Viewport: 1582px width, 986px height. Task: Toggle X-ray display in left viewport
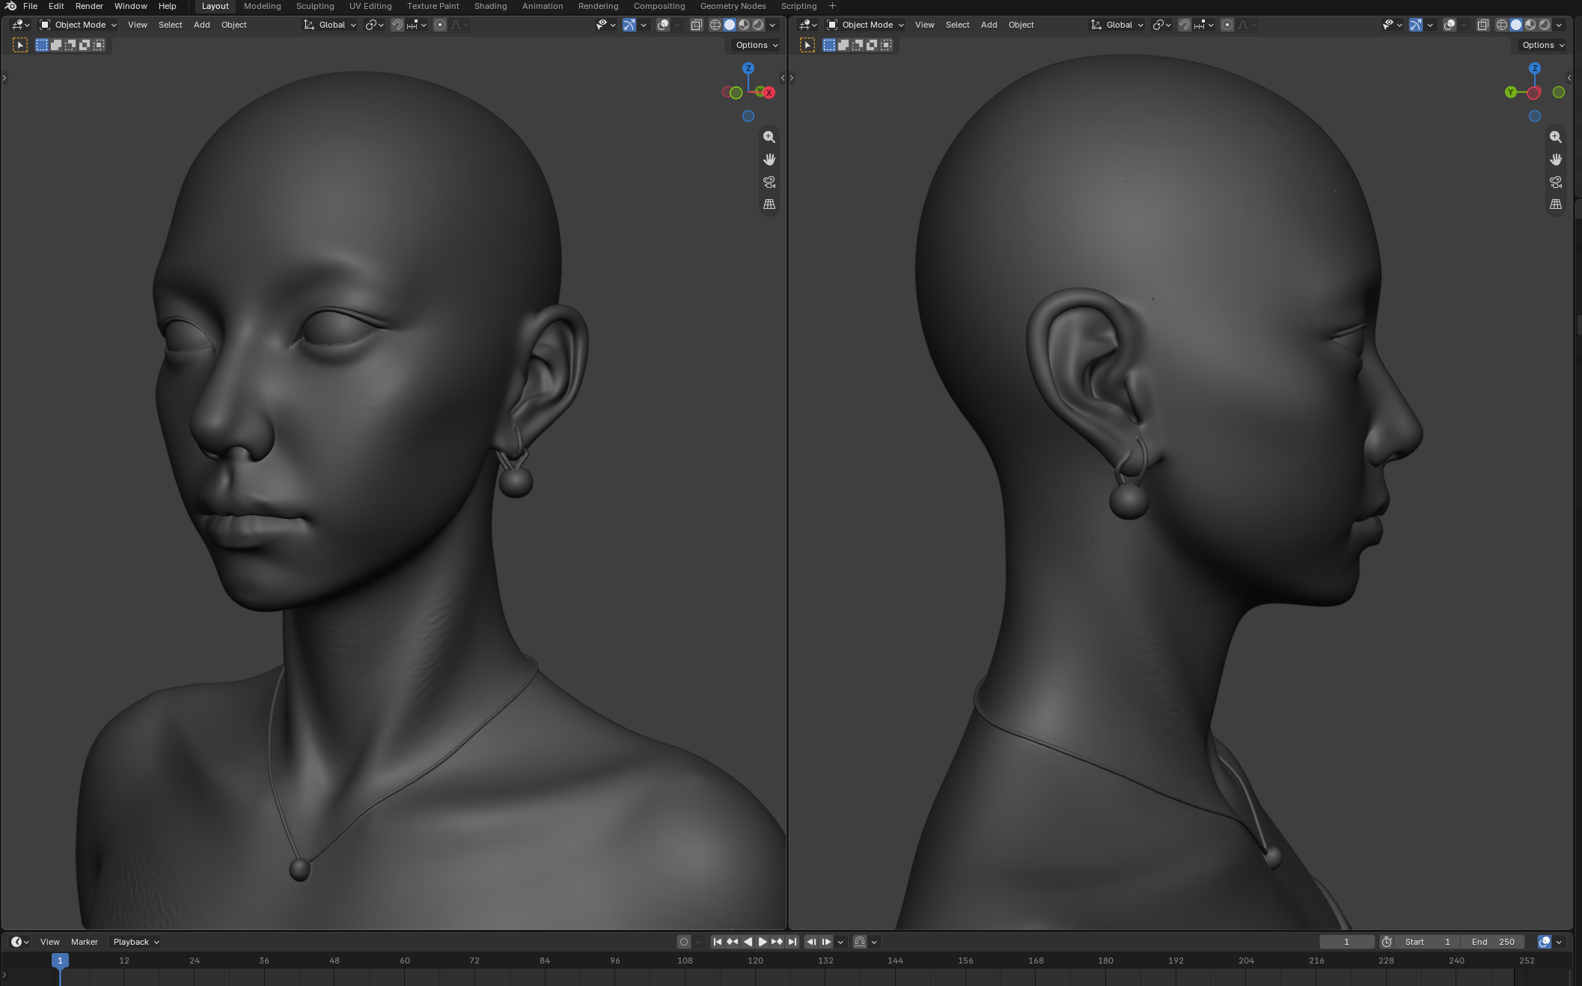[x=696, y=25]
